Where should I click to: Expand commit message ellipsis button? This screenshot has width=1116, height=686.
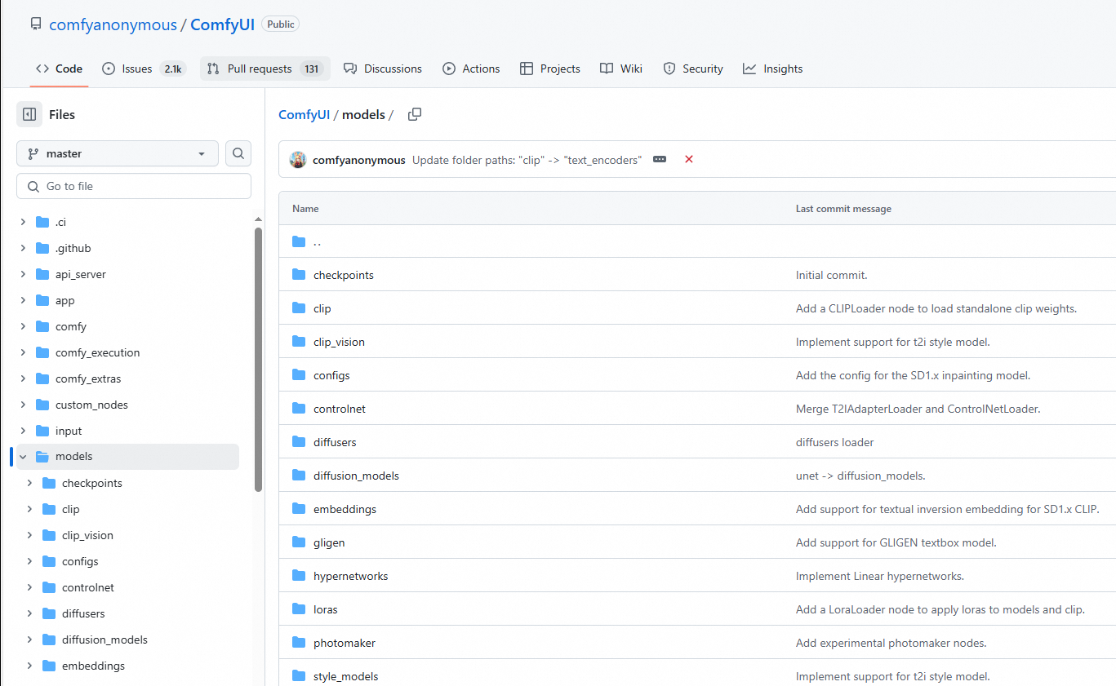(660, 160)
